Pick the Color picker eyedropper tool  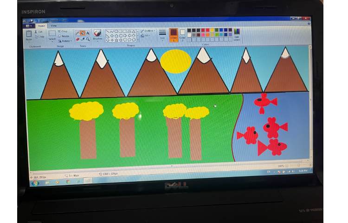click(83, 39)
